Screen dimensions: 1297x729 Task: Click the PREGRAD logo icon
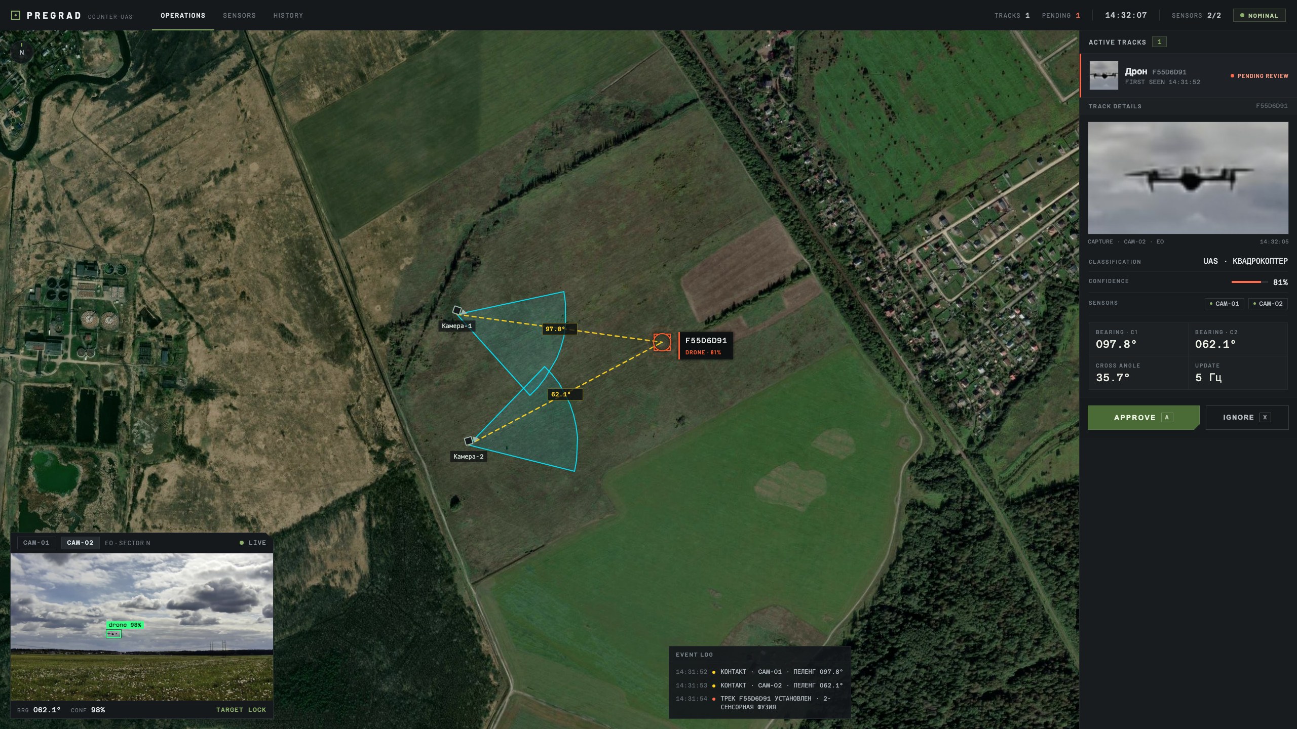tap(16, 15)
